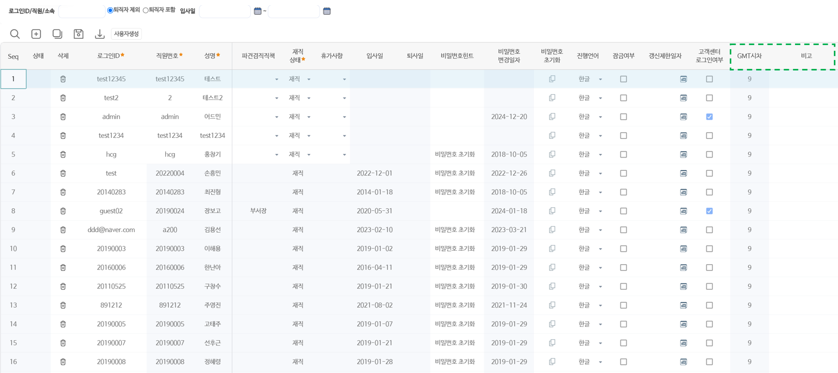
Task: Click the download toolbar icon
Action: pyautogui.click(x=100, y=34)
